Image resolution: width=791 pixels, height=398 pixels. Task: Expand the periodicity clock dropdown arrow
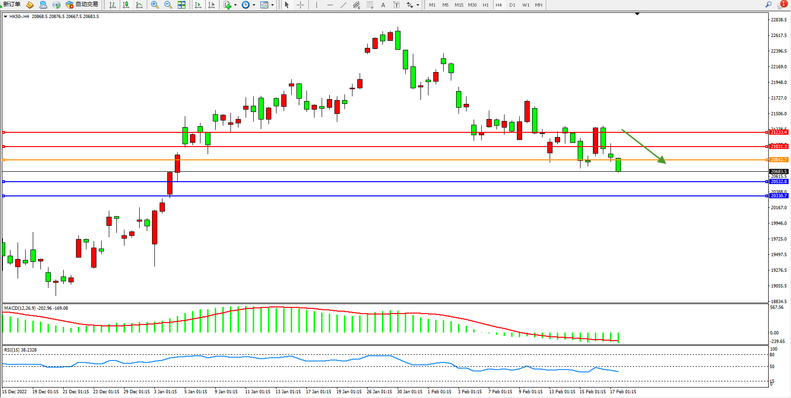coord(254,5)
